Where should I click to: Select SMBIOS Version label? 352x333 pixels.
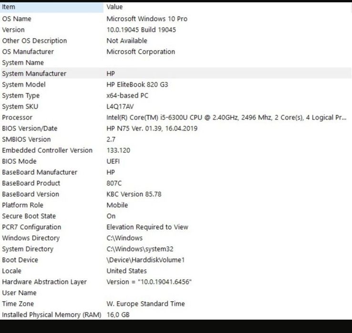pyautogui.click(x=26, y=140)
